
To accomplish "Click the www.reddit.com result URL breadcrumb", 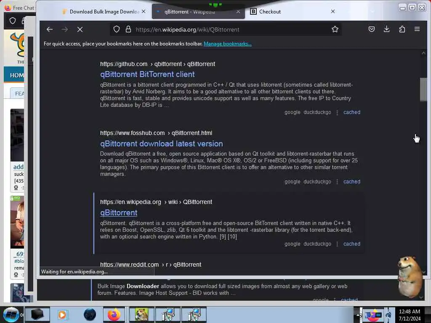I will click(x=151, y=265).
